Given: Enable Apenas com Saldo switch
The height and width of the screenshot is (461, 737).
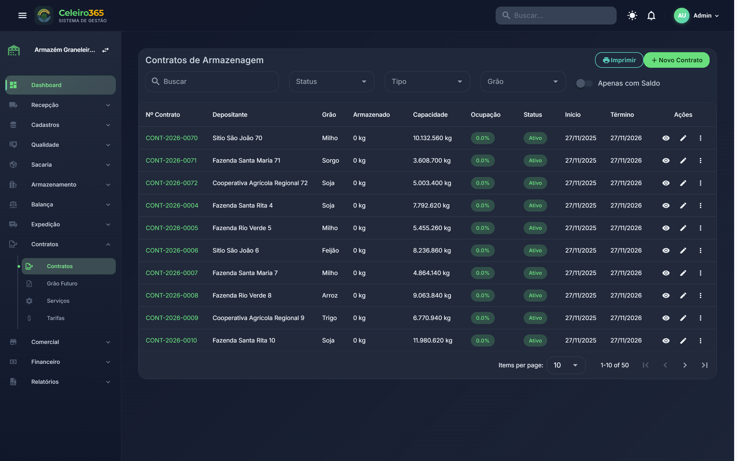Looking at the screenshot, I should coord(584,83).
